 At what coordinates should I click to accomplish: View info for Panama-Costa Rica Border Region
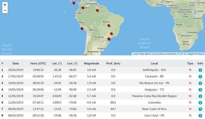point(200,96)
